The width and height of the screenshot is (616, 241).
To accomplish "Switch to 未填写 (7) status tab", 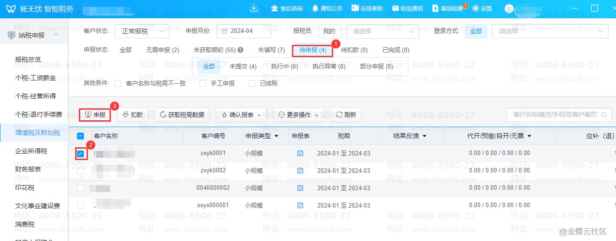I will click(271, 50).
